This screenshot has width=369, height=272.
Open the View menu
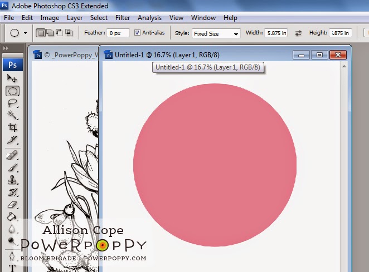(176, 18)
